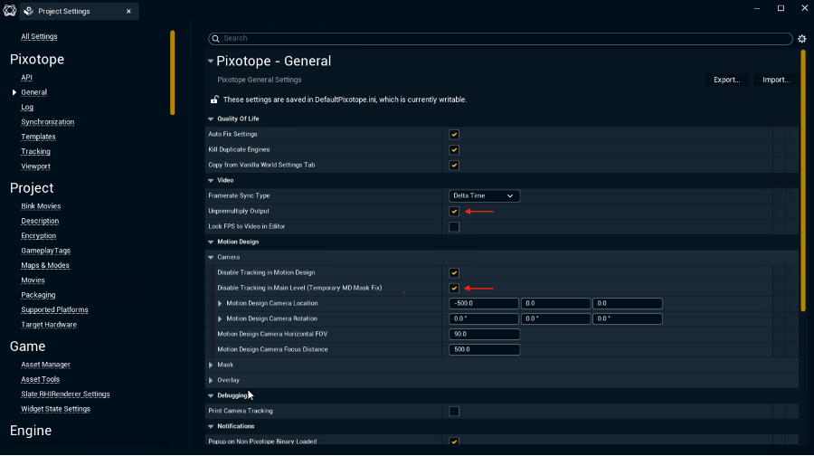
Task: Enable Print Camera Tracking checkbox
Action: coord(454,411)
